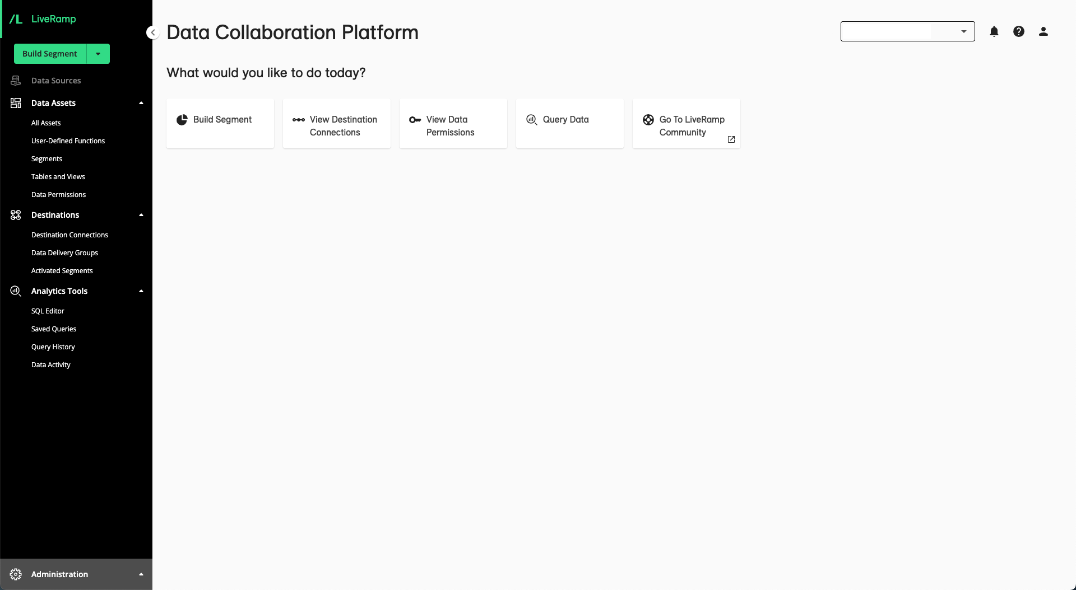
Task: Collapse the Analytics Tools section arrow
Action: [141, 291]
